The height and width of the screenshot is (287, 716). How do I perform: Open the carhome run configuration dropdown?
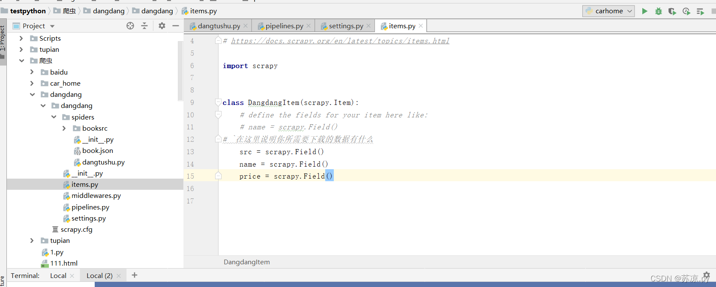(x=608, y=11)
